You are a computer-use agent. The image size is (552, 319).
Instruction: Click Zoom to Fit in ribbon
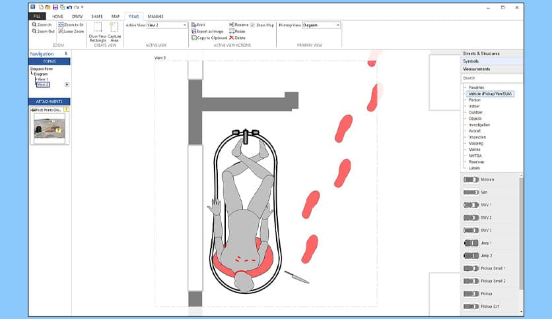pyautogui.click(x=71, y=24)
